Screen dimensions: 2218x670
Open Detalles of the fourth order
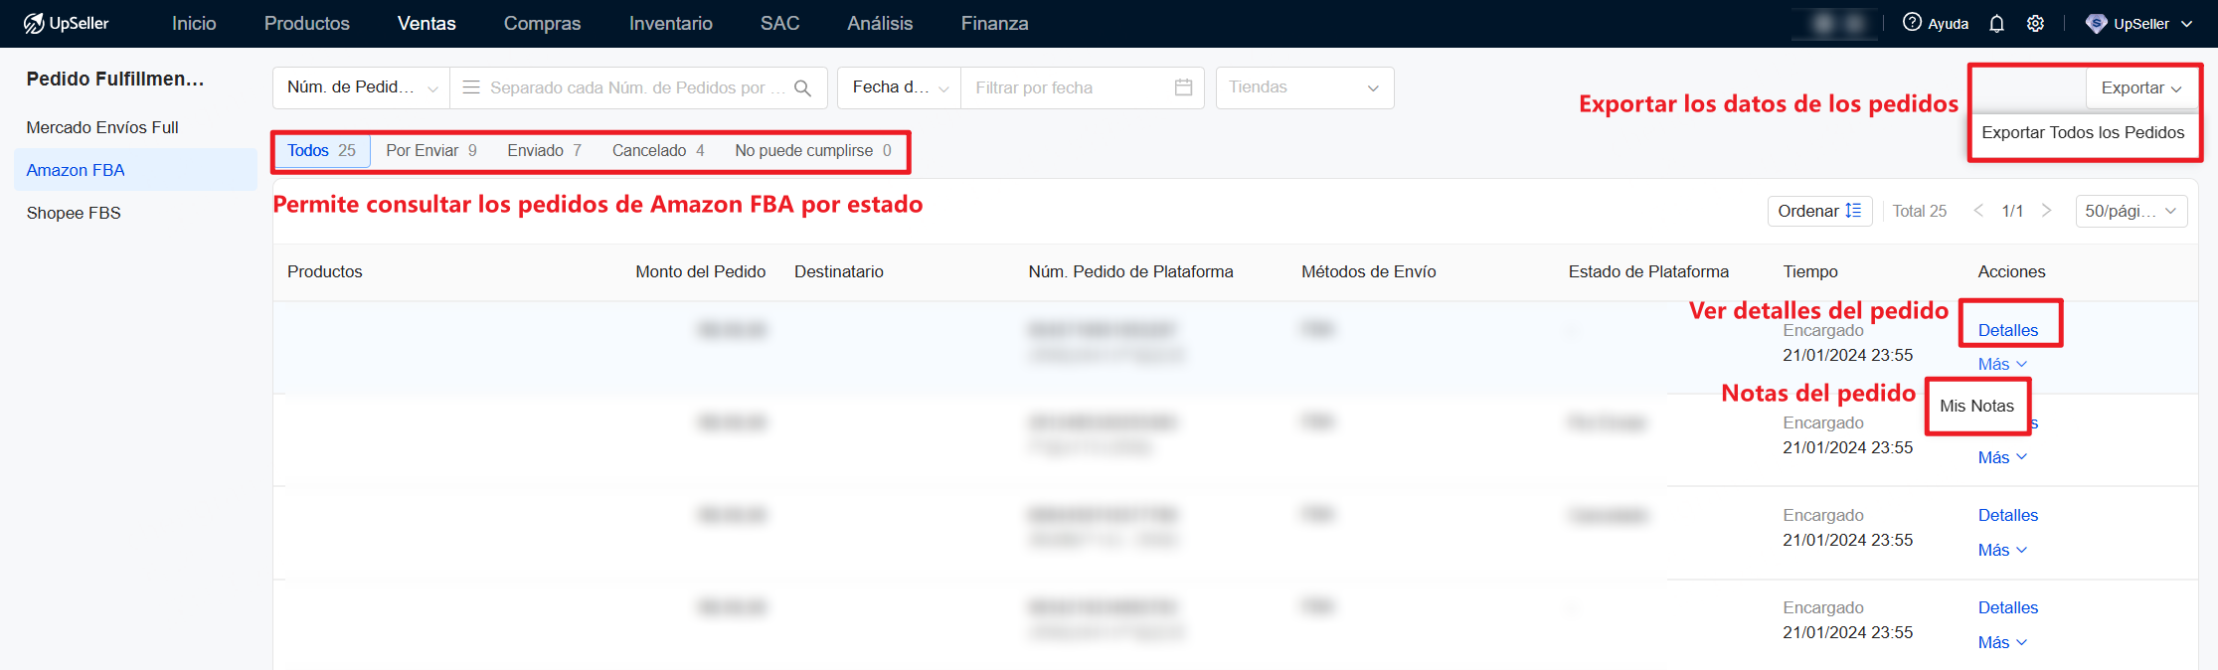click(x=2007, y=607)
